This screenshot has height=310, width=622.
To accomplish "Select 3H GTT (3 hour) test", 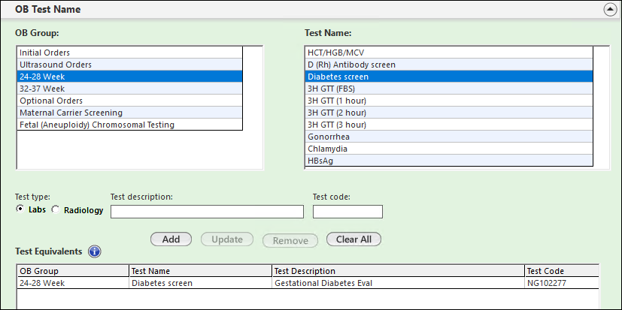I will (449, 125).
